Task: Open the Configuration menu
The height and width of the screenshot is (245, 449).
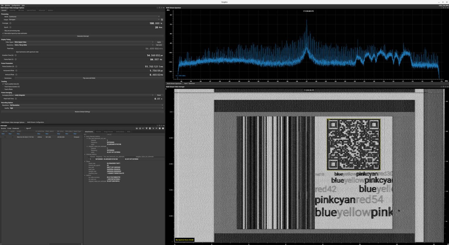Action: tap(16, 5)
